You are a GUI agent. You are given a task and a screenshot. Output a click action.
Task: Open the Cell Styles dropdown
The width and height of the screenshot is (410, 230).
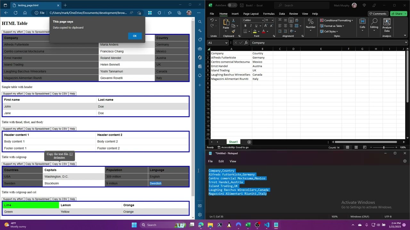[x=329, y=31]
